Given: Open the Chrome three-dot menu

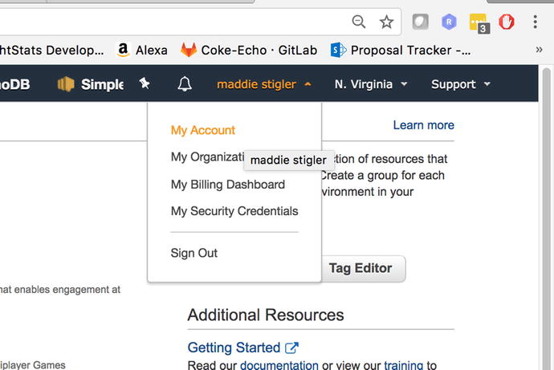Looking at the screenshot, I should 535,22.
